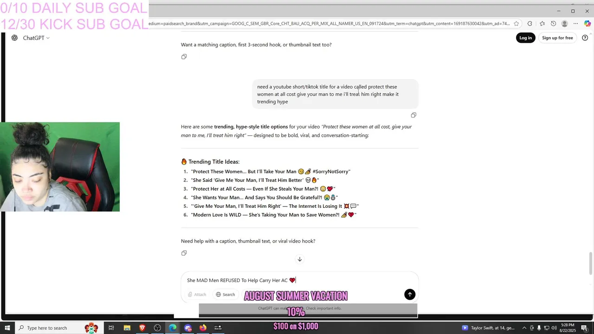Click 'Want a matching caption' line at the top
This screenshot has height=334, width=594.
(256, 45)
